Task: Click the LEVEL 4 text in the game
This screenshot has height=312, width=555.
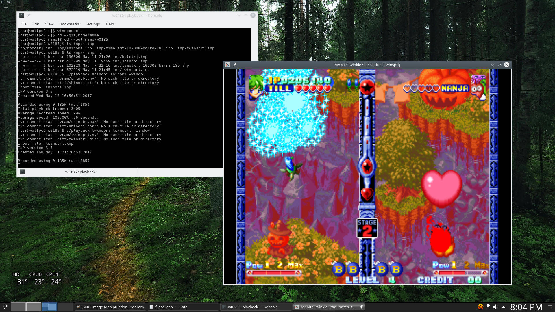Action: (x=370, y=280)
